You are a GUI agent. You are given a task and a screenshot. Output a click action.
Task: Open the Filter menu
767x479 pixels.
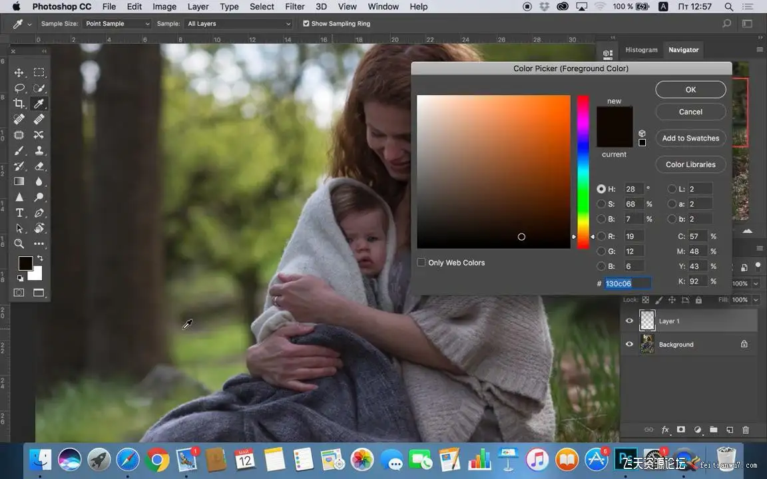pyautogui.click(x=295, y=7)
